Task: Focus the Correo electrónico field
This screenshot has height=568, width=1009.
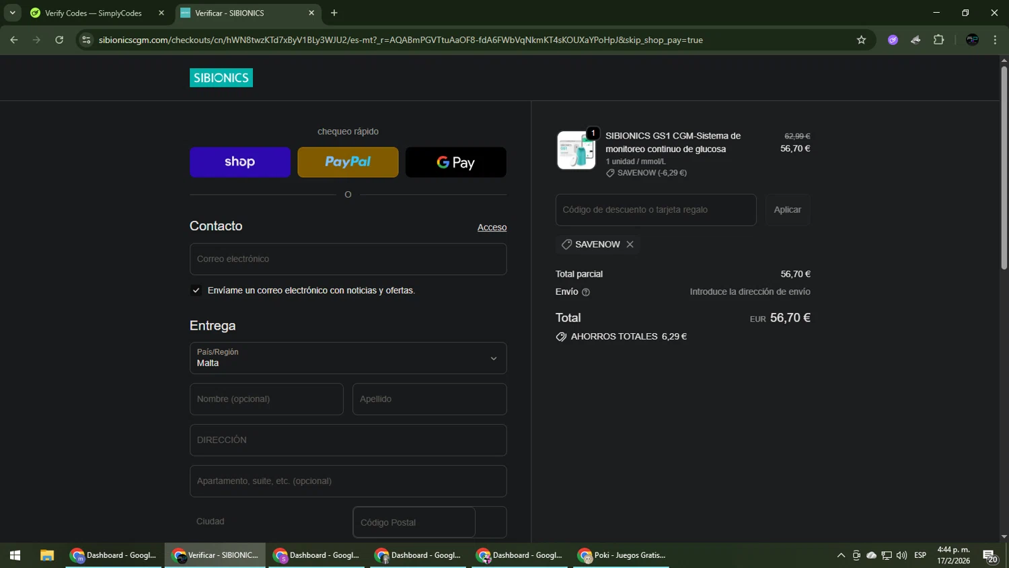Action: point(348,259)
